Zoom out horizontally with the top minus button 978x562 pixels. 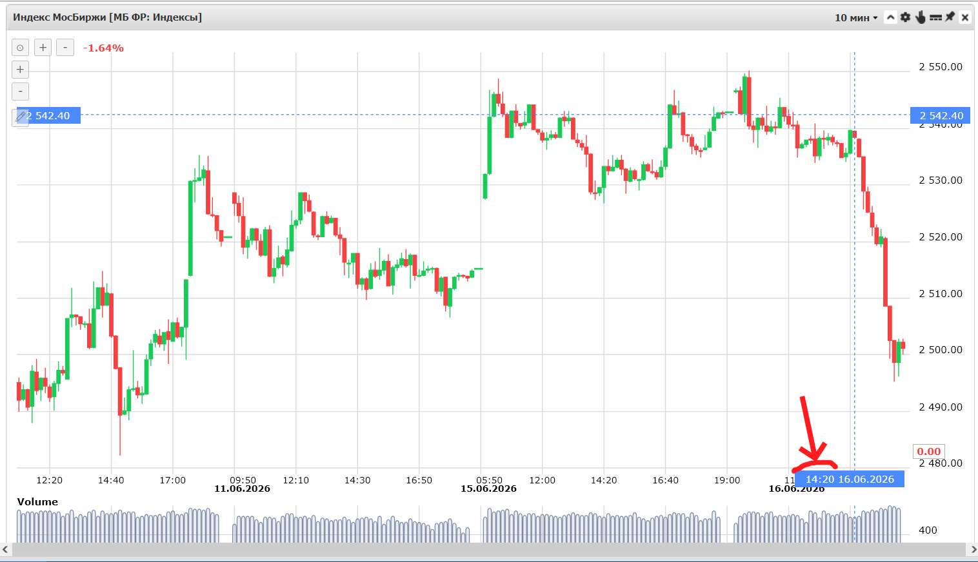tap(65, 48)
